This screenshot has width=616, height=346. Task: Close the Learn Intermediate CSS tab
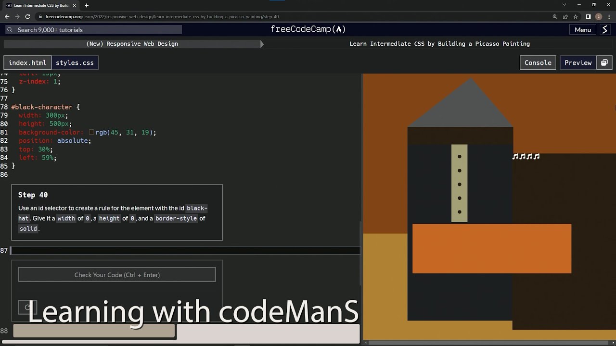pos(74,5)
